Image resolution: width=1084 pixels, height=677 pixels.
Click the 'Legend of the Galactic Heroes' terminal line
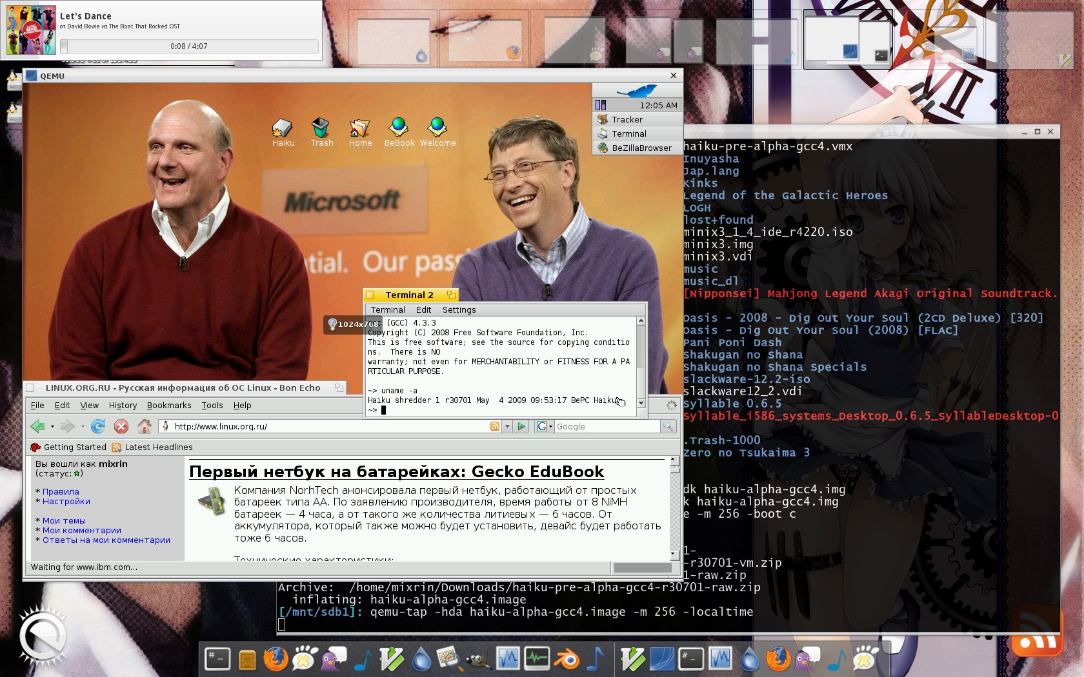(x=785, y=195)
